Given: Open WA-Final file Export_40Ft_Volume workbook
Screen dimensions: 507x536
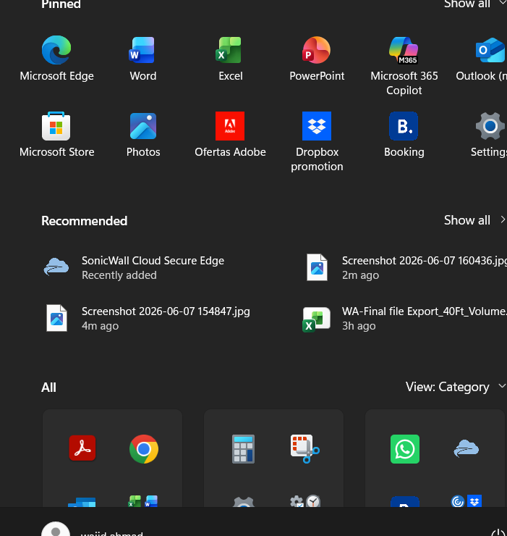Looking at the screenshot, I should click(404, 318).
